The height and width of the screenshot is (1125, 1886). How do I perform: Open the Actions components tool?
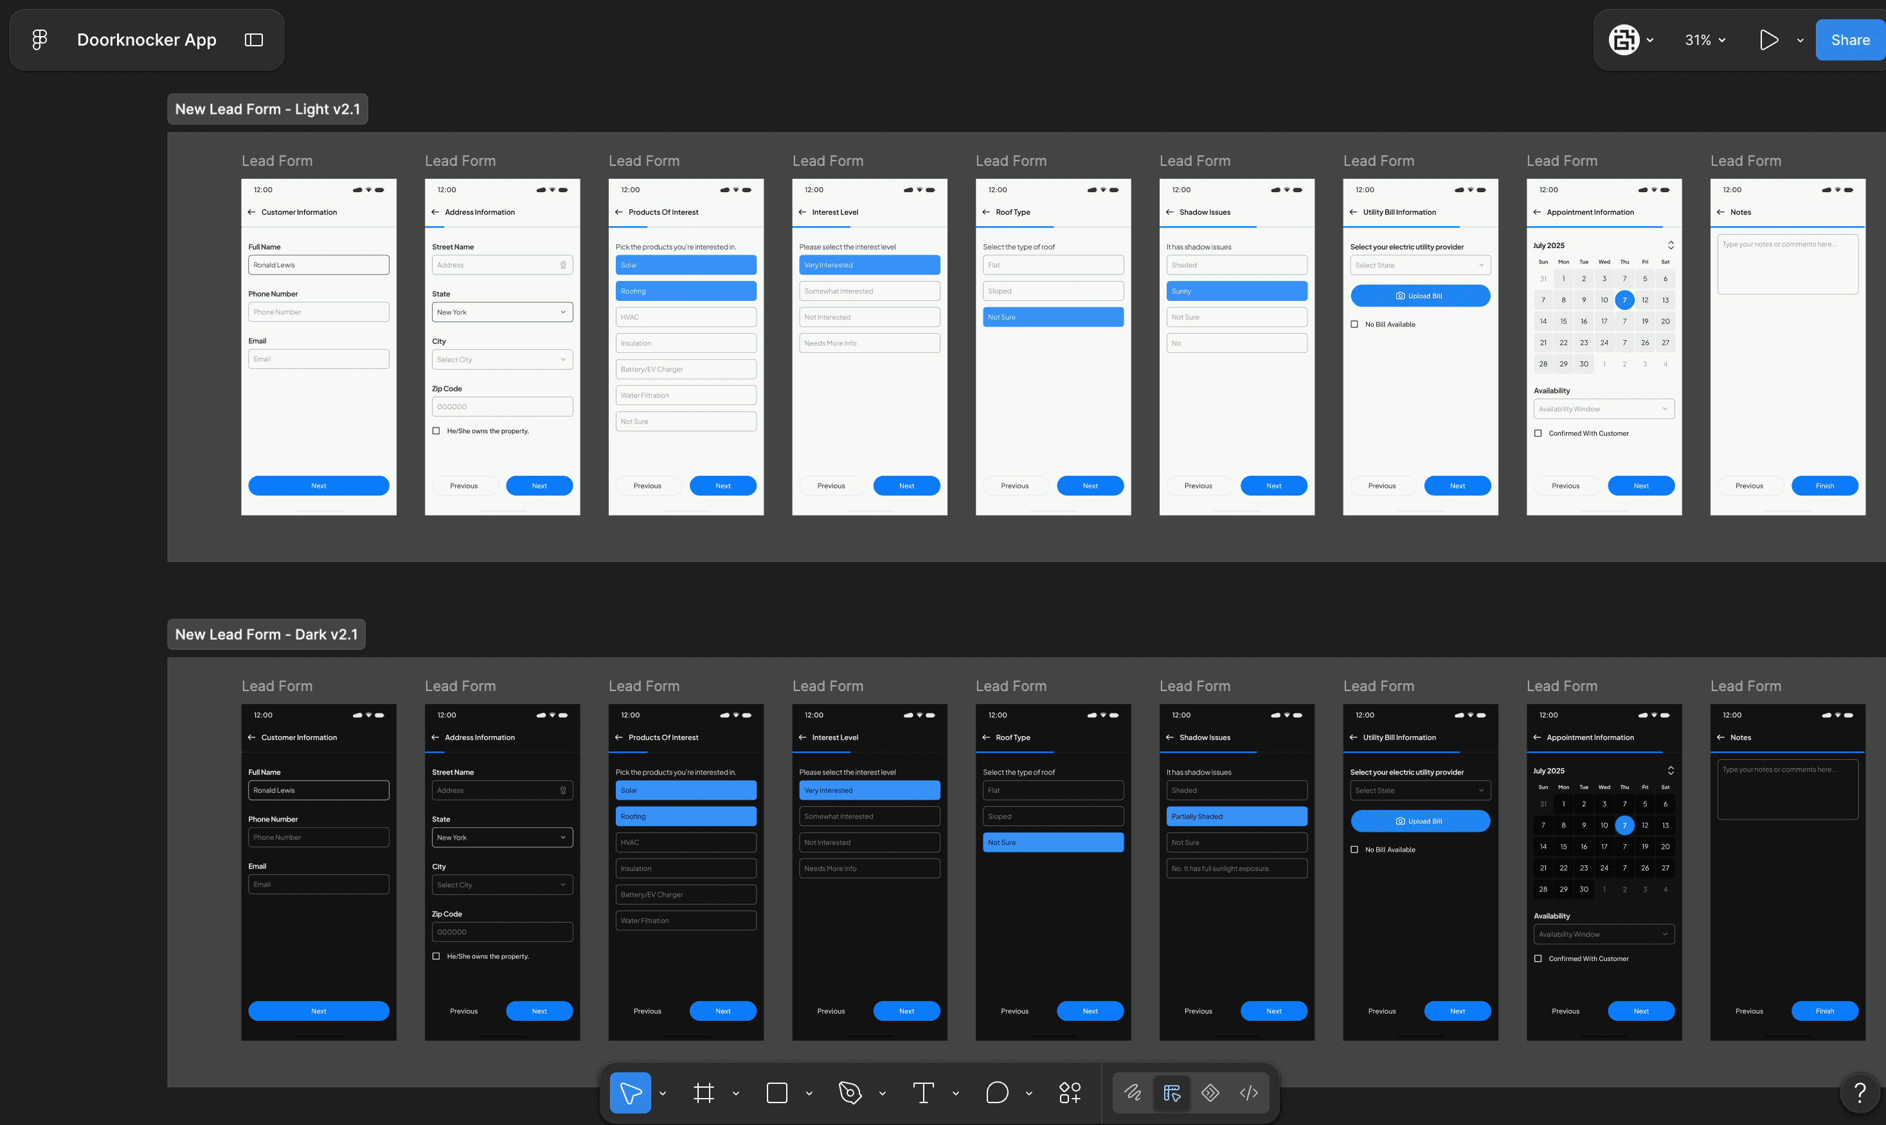[x=1070, y=1092]
